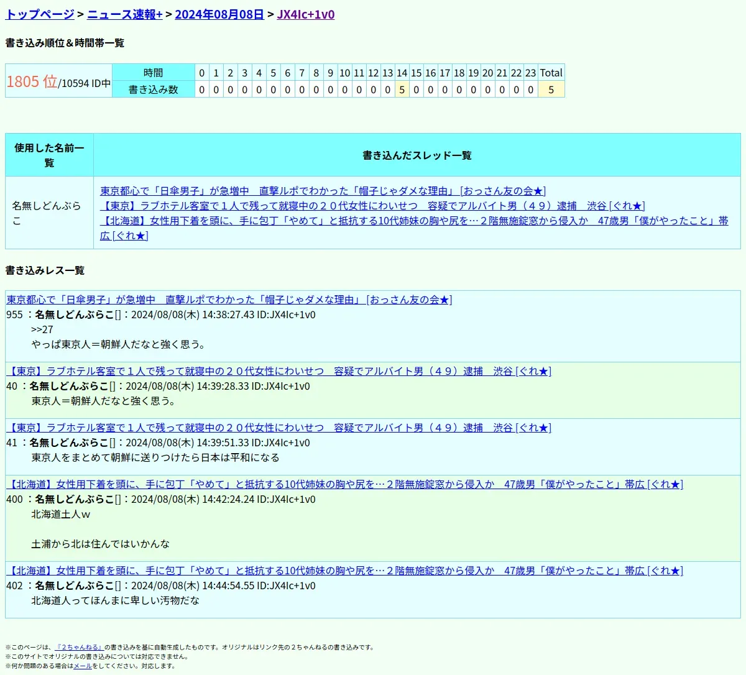The height and width of the screenshot is (675, 746).
Task: Click hour 23 column header
Action: (x=530, y=73)
